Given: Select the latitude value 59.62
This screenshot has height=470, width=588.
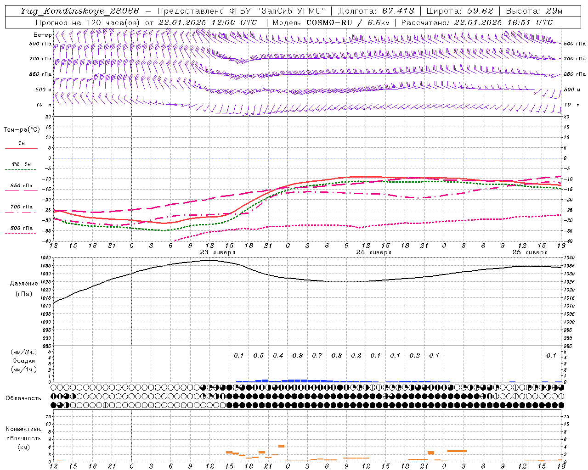Looking at the screenshot, I should coord(481,11).
